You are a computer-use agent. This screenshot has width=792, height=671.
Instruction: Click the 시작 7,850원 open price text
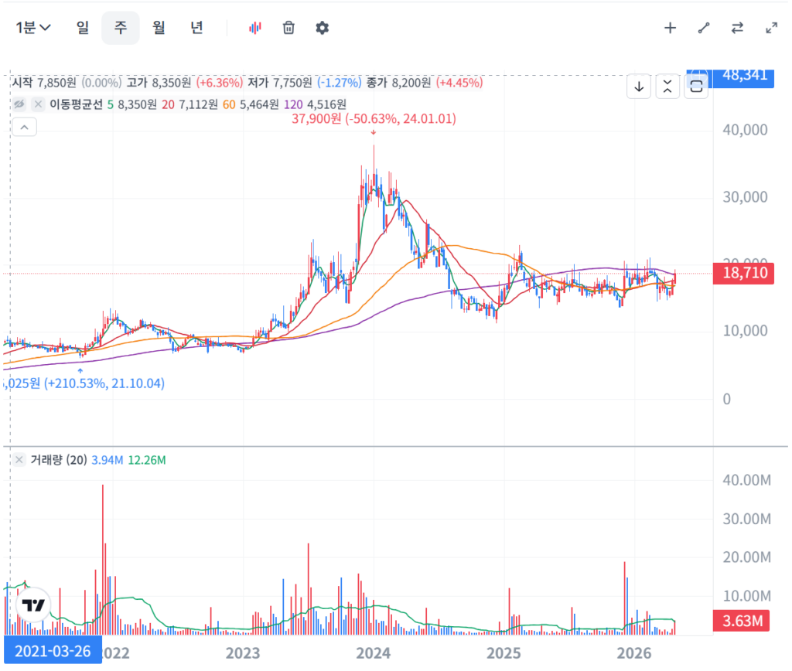click(x=44, y=83)
